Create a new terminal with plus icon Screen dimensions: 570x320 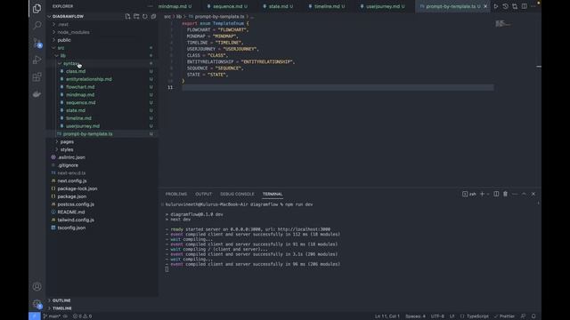[x=483, y=194]
